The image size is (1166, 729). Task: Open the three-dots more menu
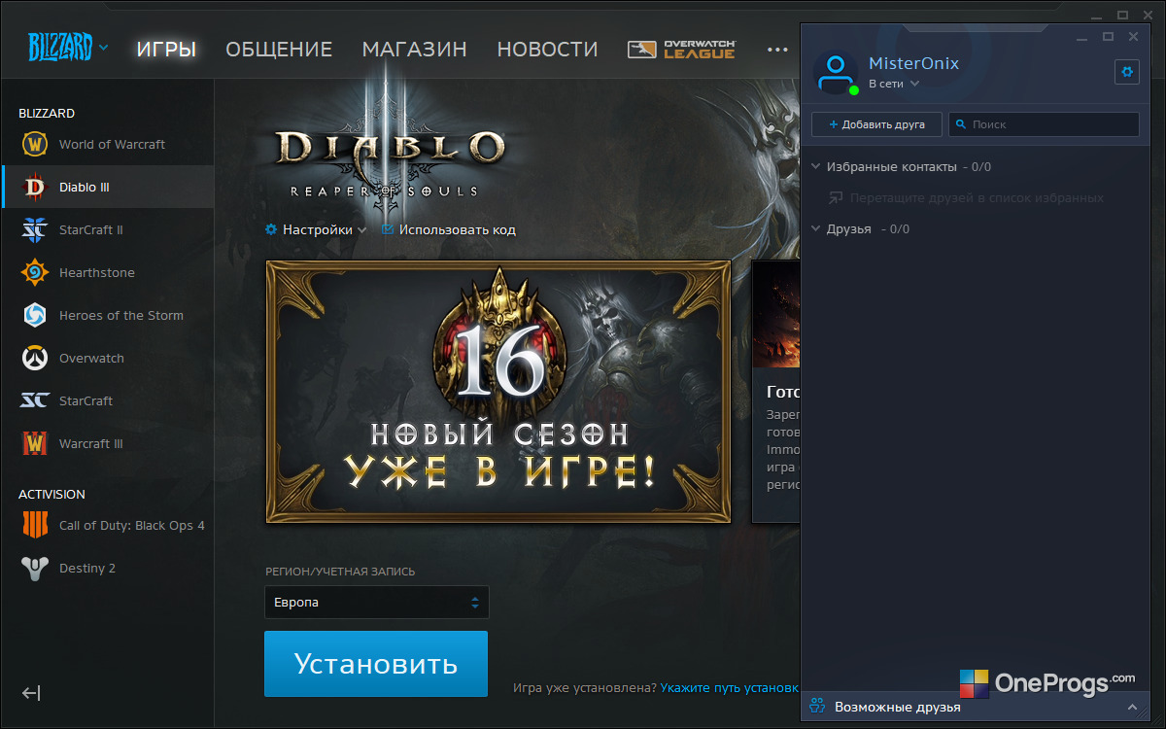pos(777,49)
